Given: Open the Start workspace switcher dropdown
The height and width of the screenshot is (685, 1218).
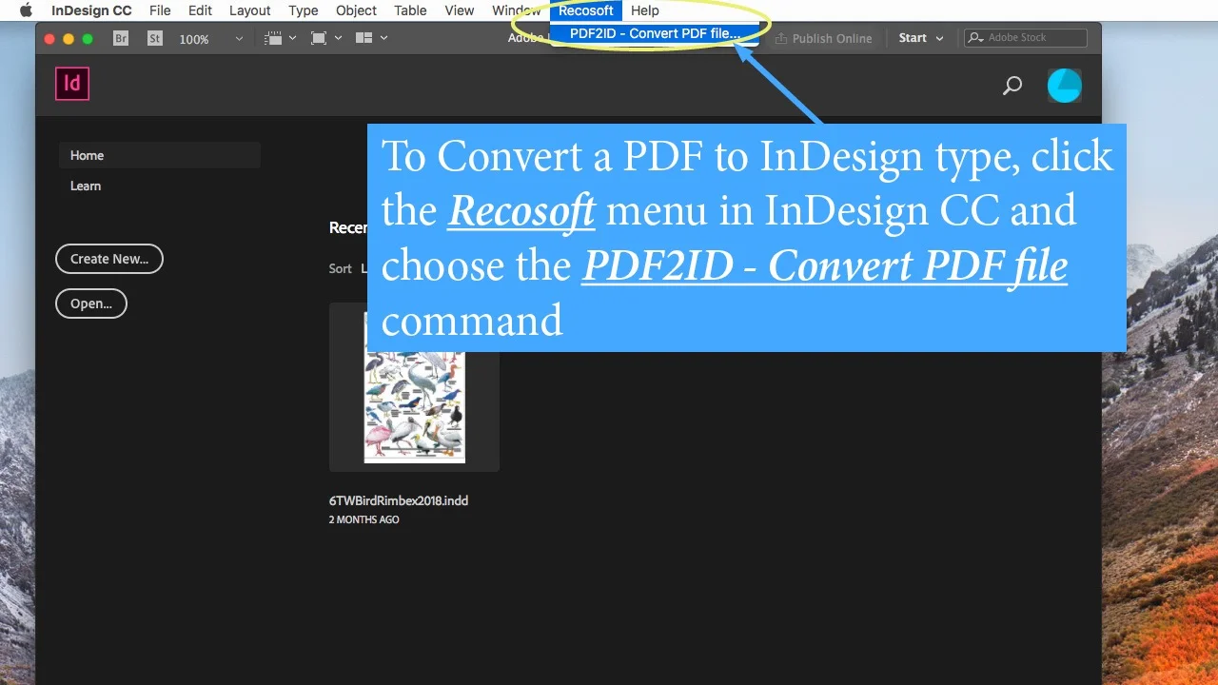Looking at the screenshot, I should tap(921, 38).
